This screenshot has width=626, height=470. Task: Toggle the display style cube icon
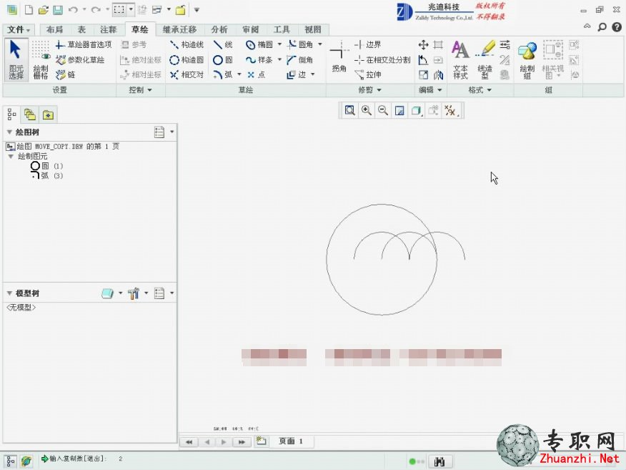417,110
